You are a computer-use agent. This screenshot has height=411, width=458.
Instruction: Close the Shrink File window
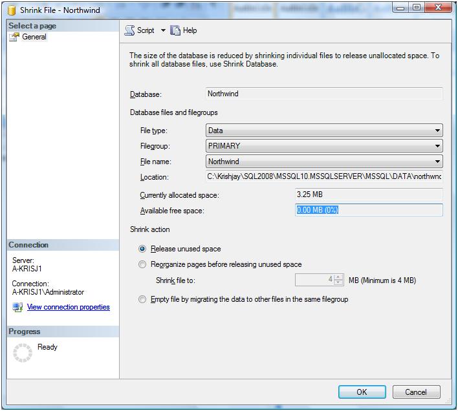pos(438,8)
